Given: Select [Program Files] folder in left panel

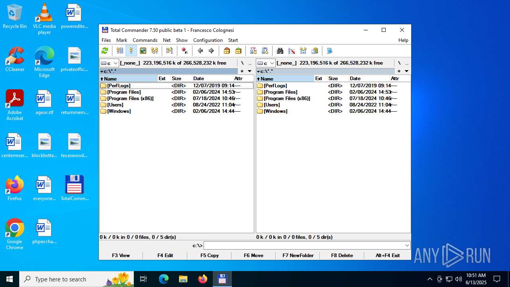Looking at the screenshot, I should click(176, 92).
